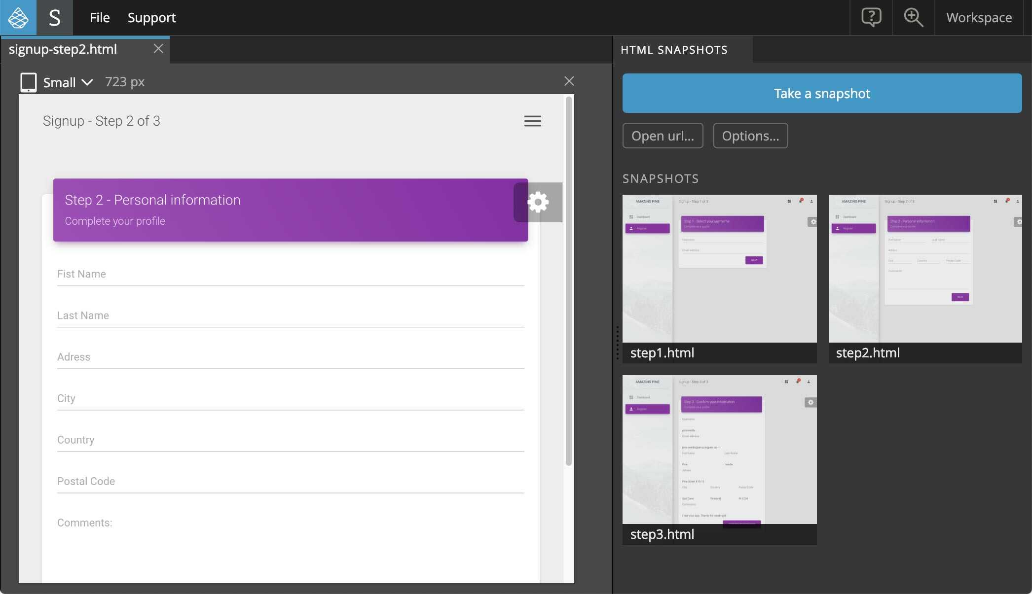The width and height of the screenshot is (1032, 594).
Task: Select the step1.html snapshot thumbnail
Action: coord(719,269)
